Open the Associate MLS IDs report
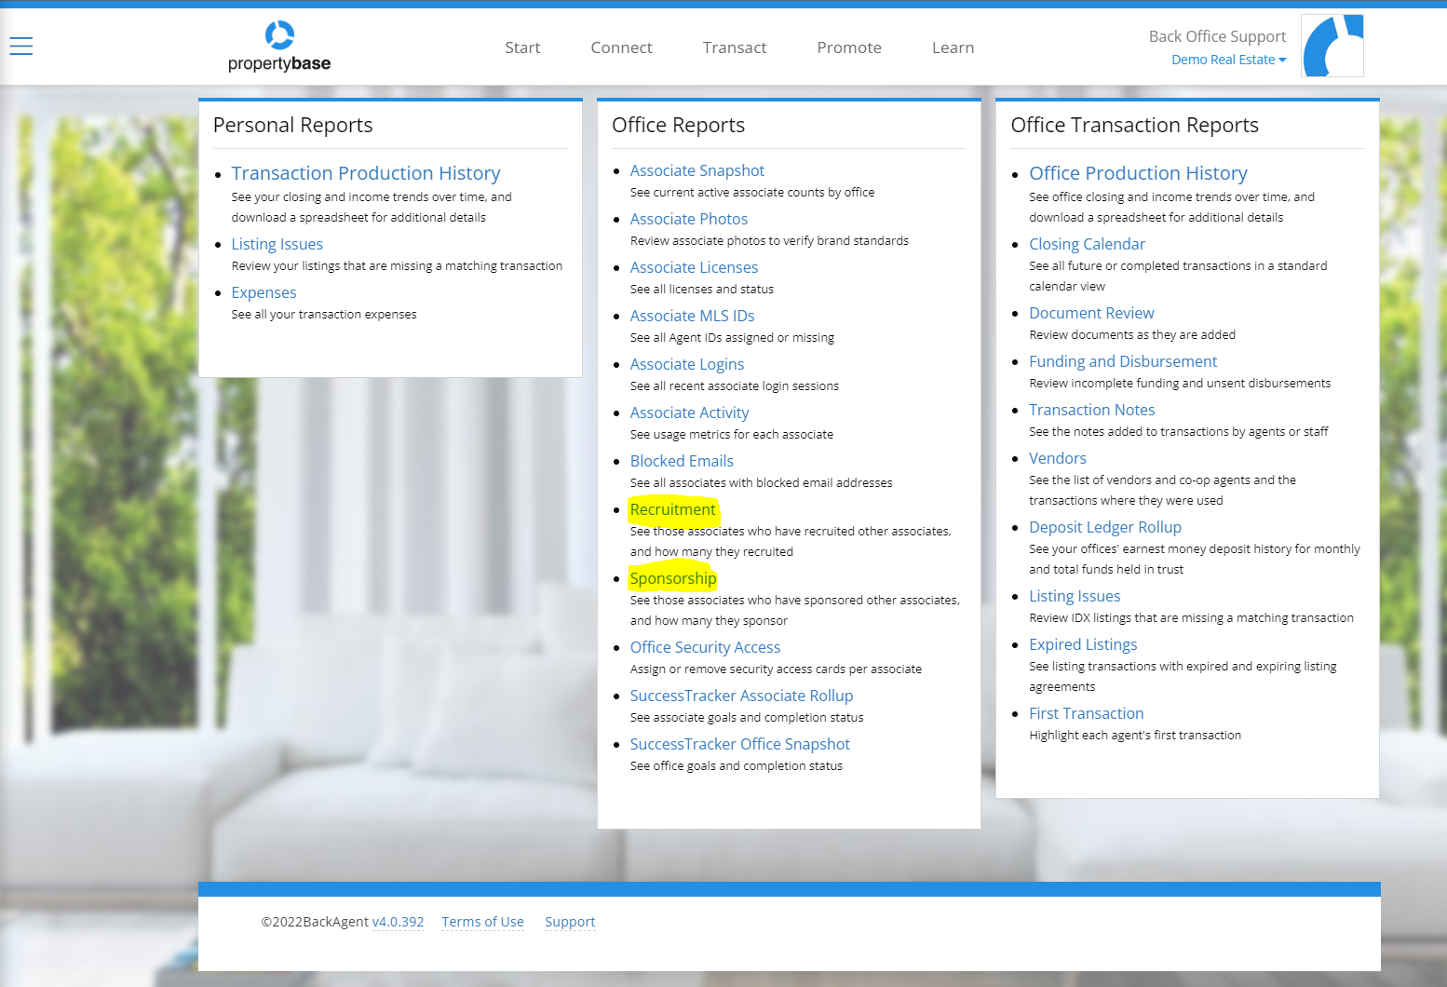This screenshot has height=987, width=1447. 692,316
